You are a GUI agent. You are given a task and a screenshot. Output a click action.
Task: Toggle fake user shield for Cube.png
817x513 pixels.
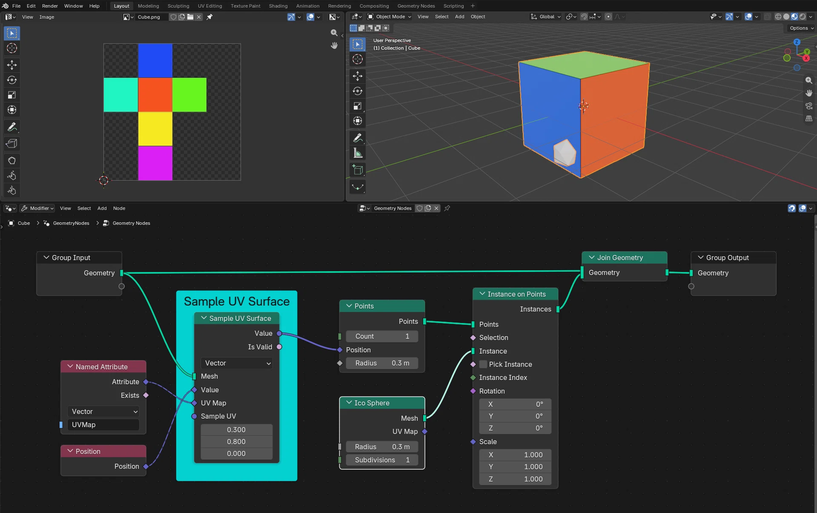point(173,17)
